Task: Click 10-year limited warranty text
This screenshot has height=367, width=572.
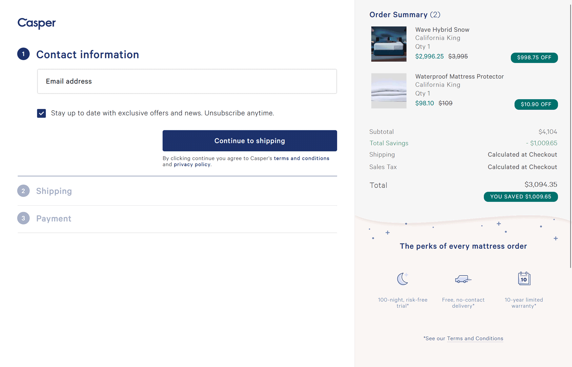Action: pyautogui.click(x=524, y=303)
